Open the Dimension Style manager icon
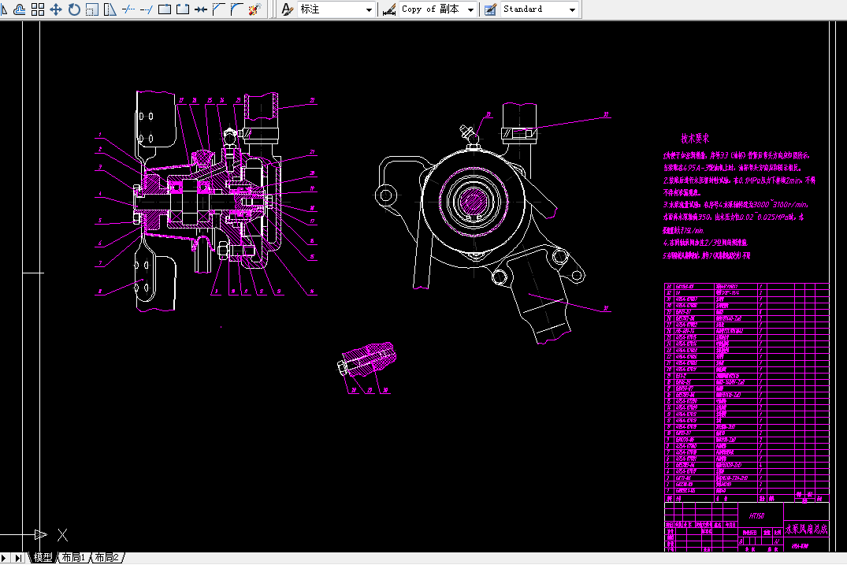Viewport: 847px width, 565px height. [389, 9]
